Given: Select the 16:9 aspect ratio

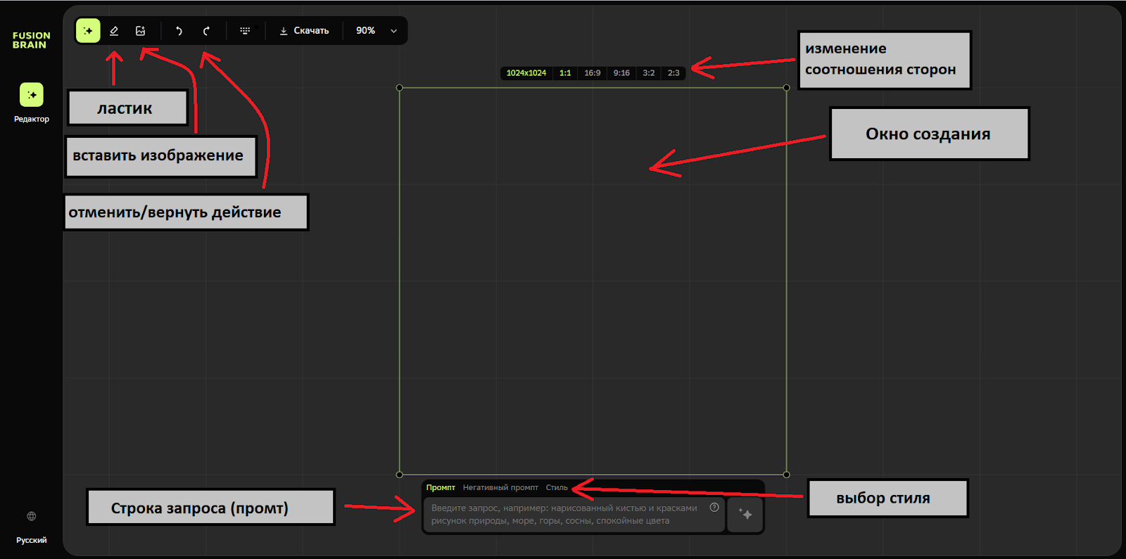Looking at the screenshot, I should click(593, 73).
